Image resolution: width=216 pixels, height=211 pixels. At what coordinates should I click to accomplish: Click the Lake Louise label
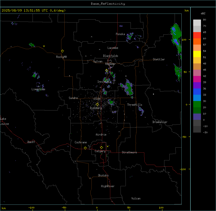pyautogui.click(x=5, y=121)
